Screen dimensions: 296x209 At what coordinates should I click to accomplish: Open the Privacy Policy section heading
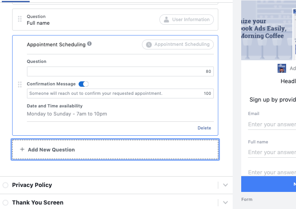tap(32, 185)
